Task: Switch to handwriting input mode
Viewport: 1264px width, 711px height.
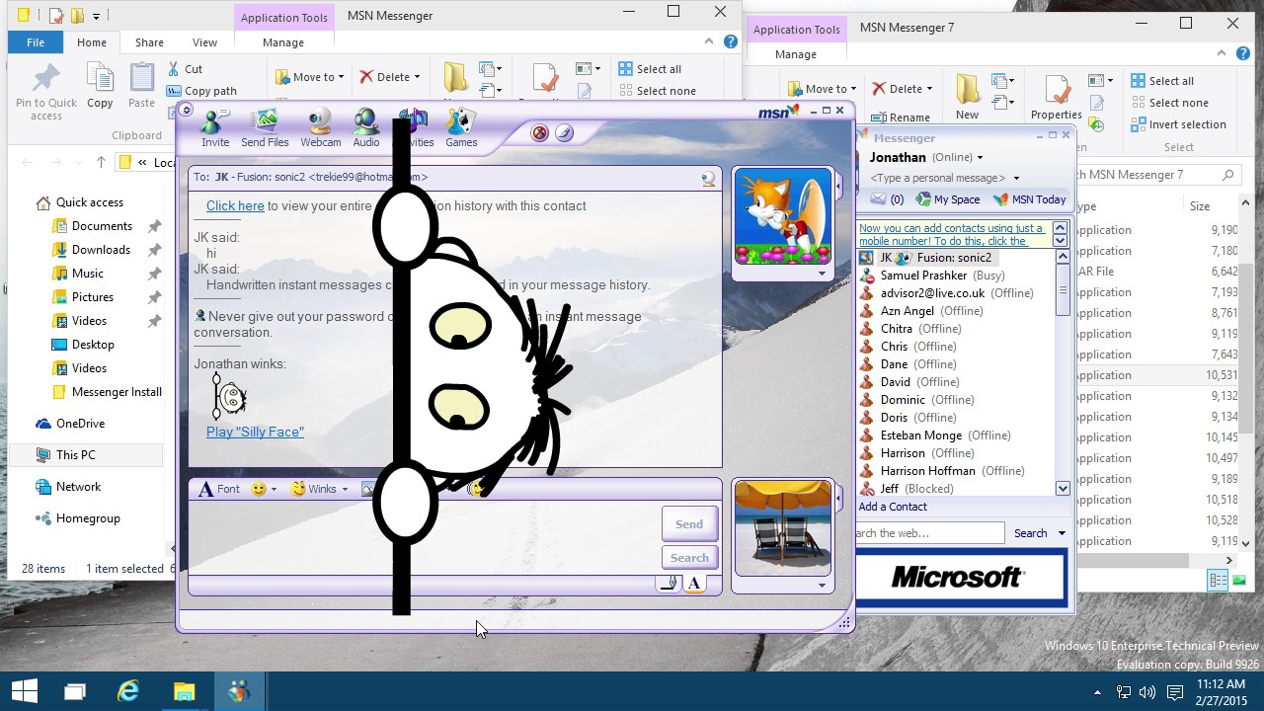Action: click(x=669, y=584)
